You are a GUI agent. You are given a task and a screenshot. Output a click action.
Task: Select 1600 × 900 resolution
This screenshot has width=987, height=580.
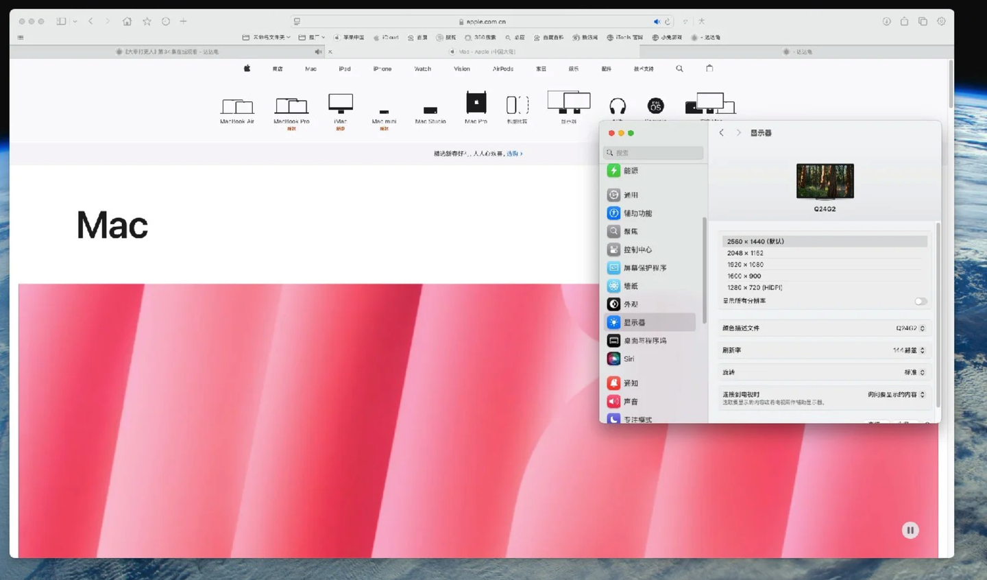825,276
